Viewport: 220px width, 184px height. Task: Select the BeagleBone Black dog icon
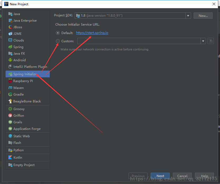[x=10, y=101]
